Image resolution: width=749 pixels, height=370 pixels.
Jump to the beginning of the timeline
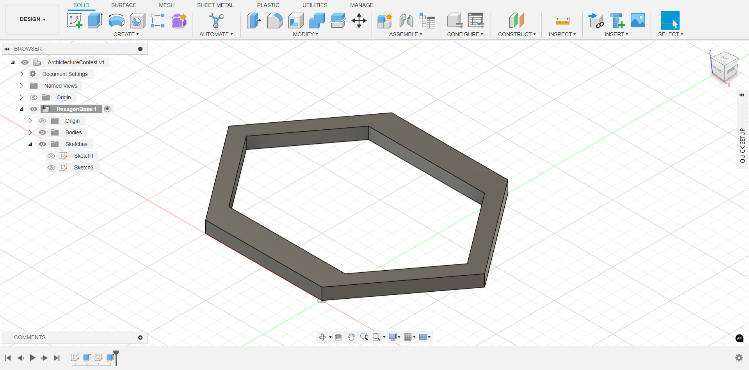[8, 358]
